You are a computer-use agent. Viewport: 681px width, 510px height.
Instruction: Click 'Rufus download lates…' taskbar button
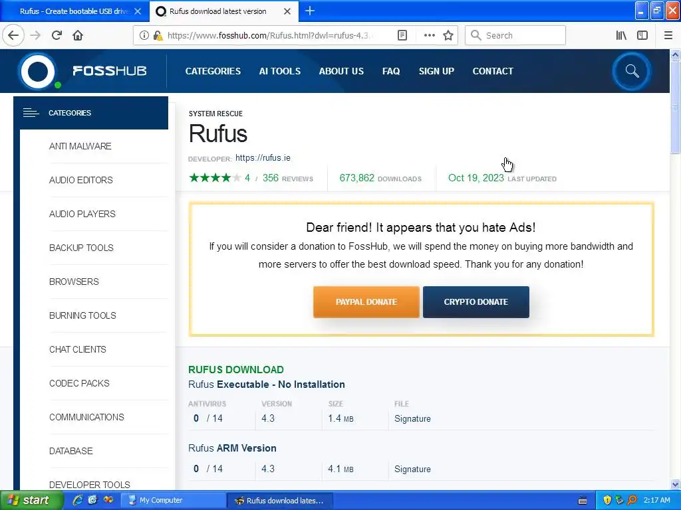point(280,501)
